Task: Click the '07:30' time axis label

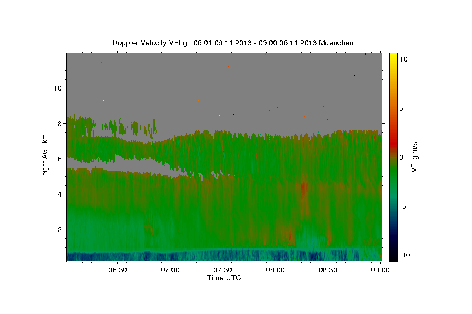Action: click(x=223, y=270)
